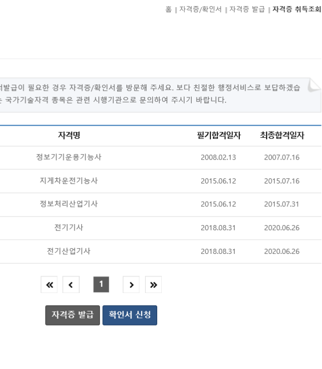This screenshot has height=369, width=322.
Task: Select the 정보처리산업기사 row
Action: (161, 204)
